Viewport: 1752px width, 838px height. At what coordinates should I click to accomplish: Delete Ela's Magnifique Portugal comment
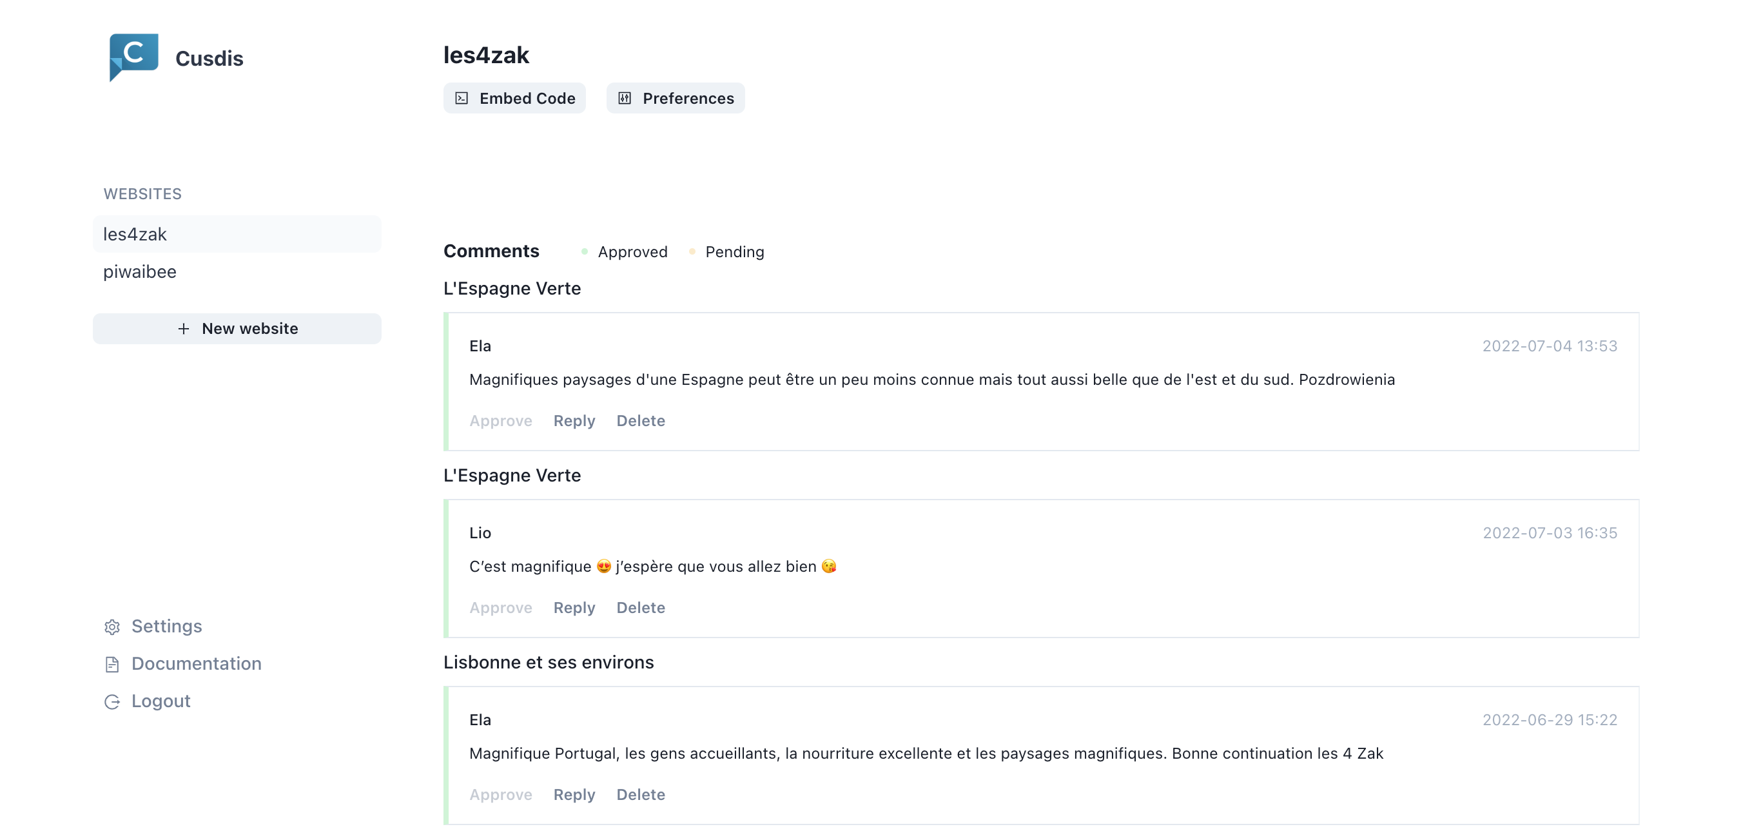641,794
